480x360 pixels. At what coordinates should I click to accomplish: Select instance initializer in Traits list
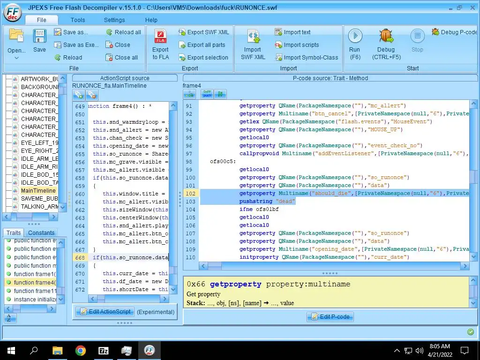35,300
